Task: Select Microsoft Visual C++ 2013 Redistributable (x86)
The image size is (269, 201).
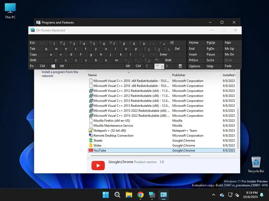Action: [x=162, y=106]
